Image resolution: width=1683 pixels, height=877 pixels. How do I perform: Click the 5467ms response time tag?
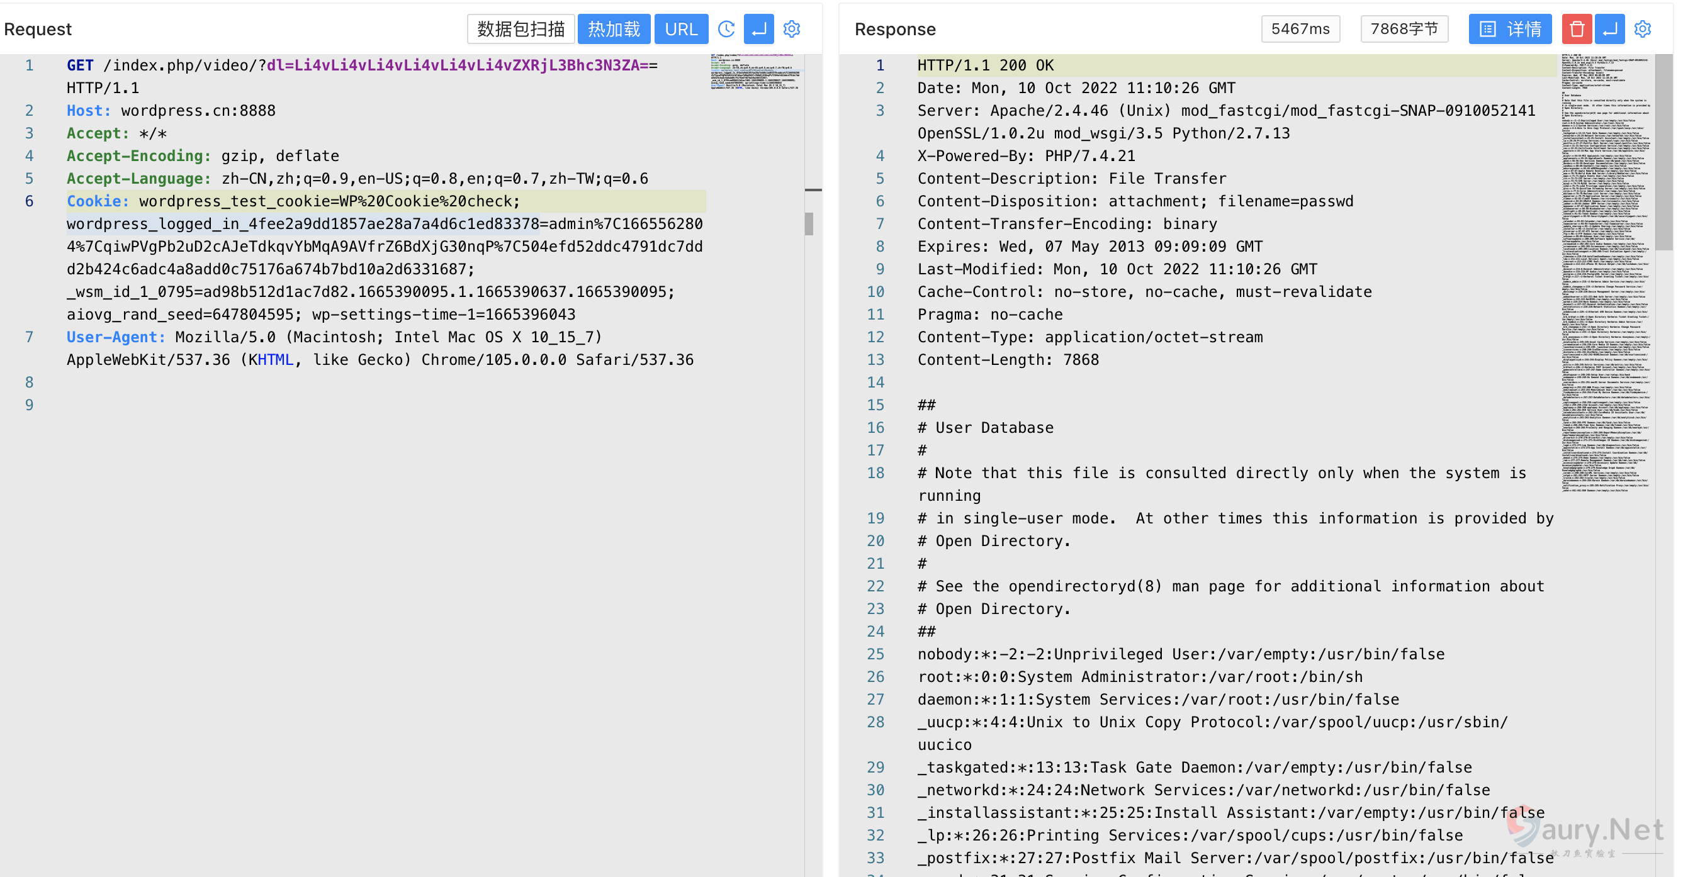1300,30
